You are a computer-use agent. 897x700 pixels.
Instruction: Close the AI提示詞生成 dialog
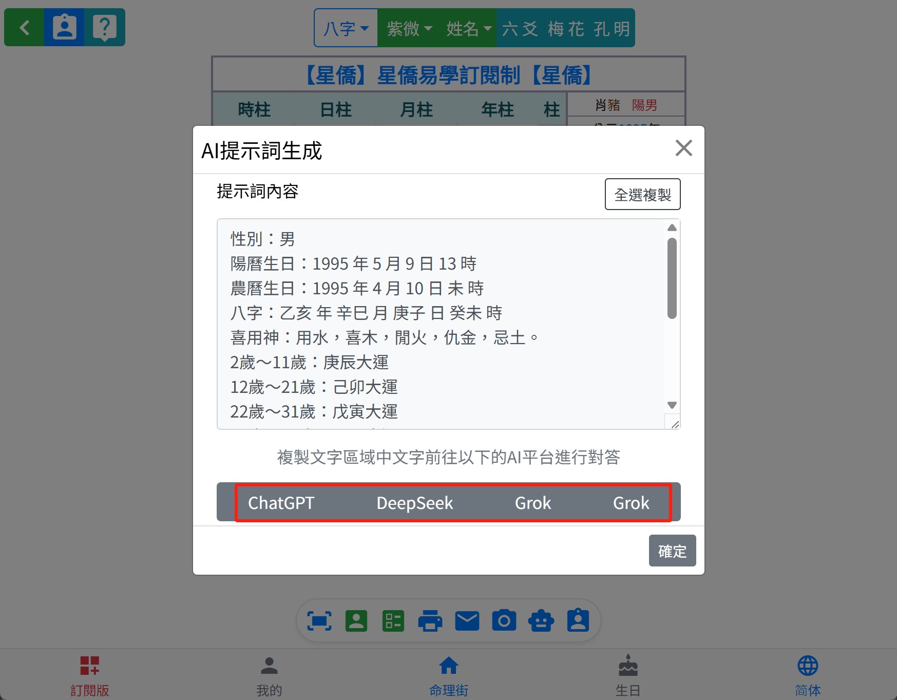(683, 148)
